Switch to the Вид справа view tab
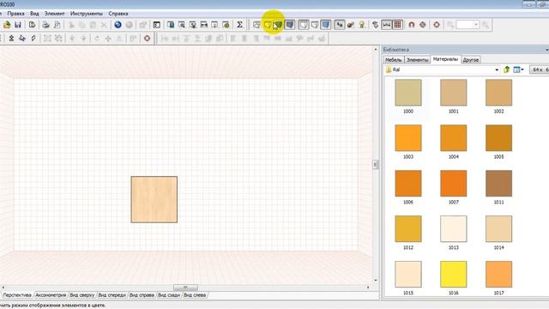 (x=142, y=295)
